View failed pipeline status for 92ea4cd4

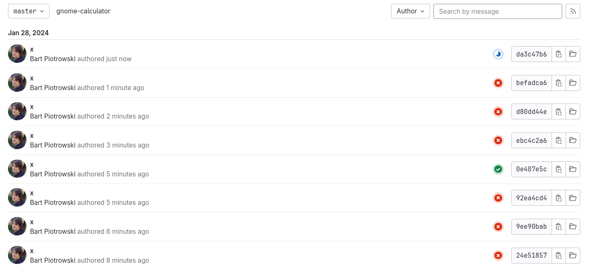tap(498, 198)
